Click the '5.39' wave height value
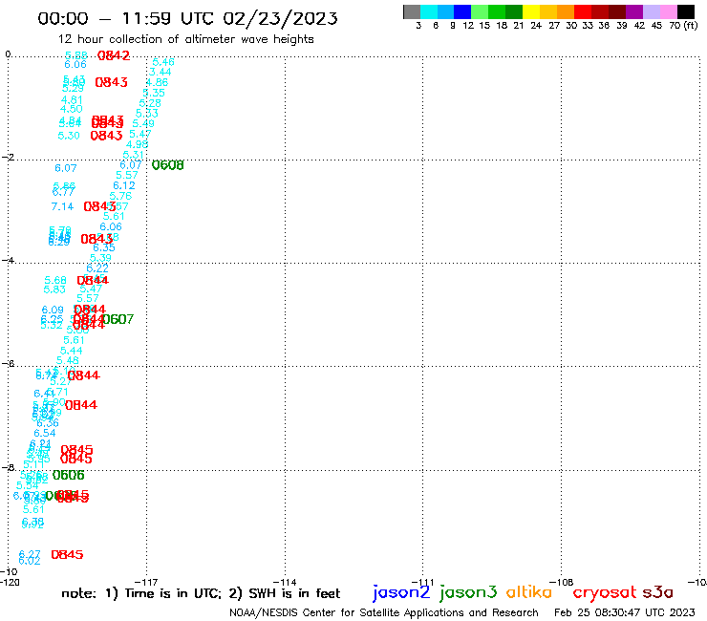Screen dimensions: 707x621 100,258
